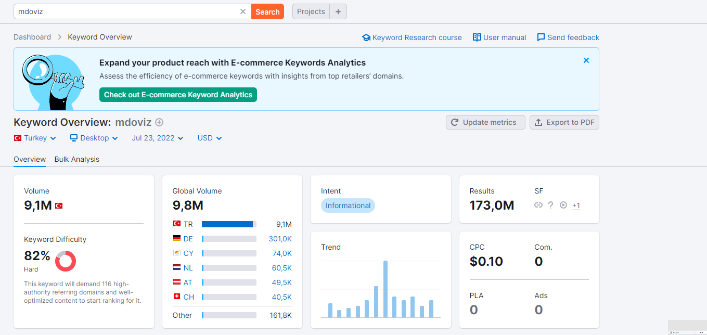Click the orange Search button
Screen dimensions: 707x335
pyautogui.click(x=267, y=11)
